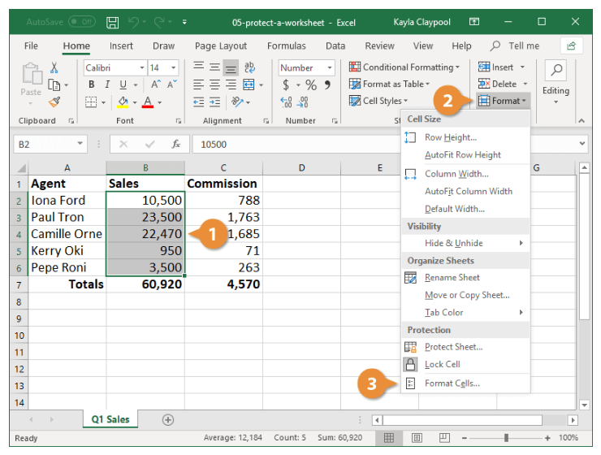Image resolution: width=601 pixels, height=455 pixels.
Task: Apply Wrap Text icon
Action: tap(249, 67)
